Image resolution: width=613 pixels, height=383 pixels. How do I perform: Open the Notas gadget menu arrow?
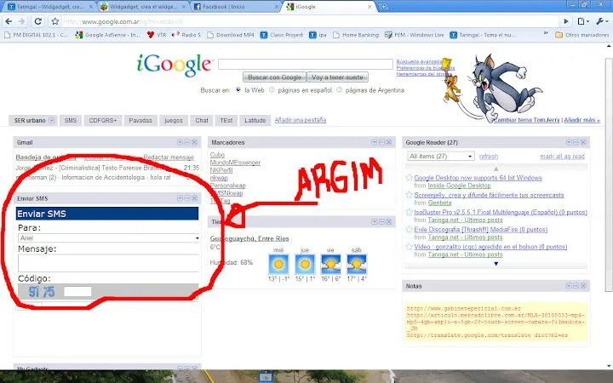coord(569,286)
